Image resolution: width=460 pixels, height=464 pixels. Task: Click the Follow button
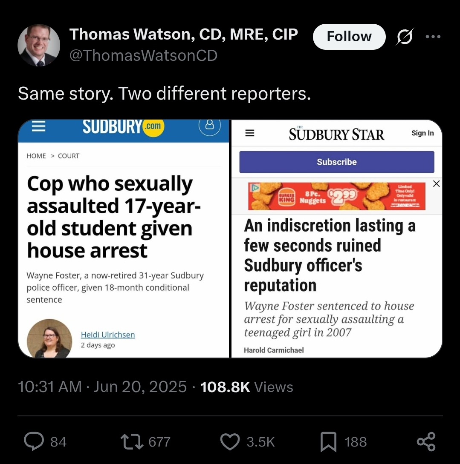pyautogui.click(x=349, y=37)
